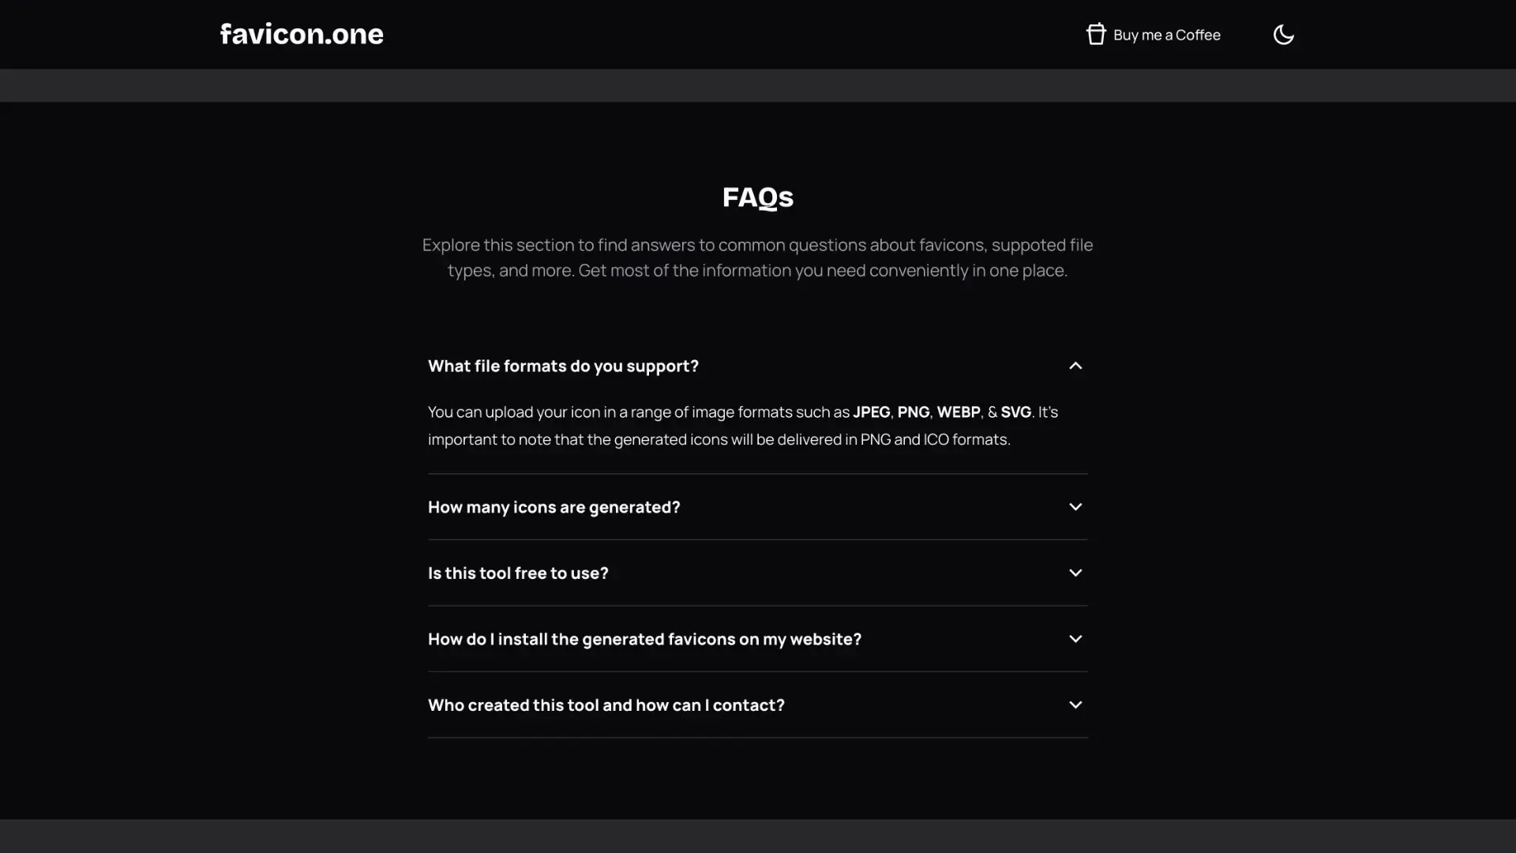Click the FAQ intro paragraph text
Viewport: 1516px width, 853px height.
pyautogui.click(x=757, y=257)
